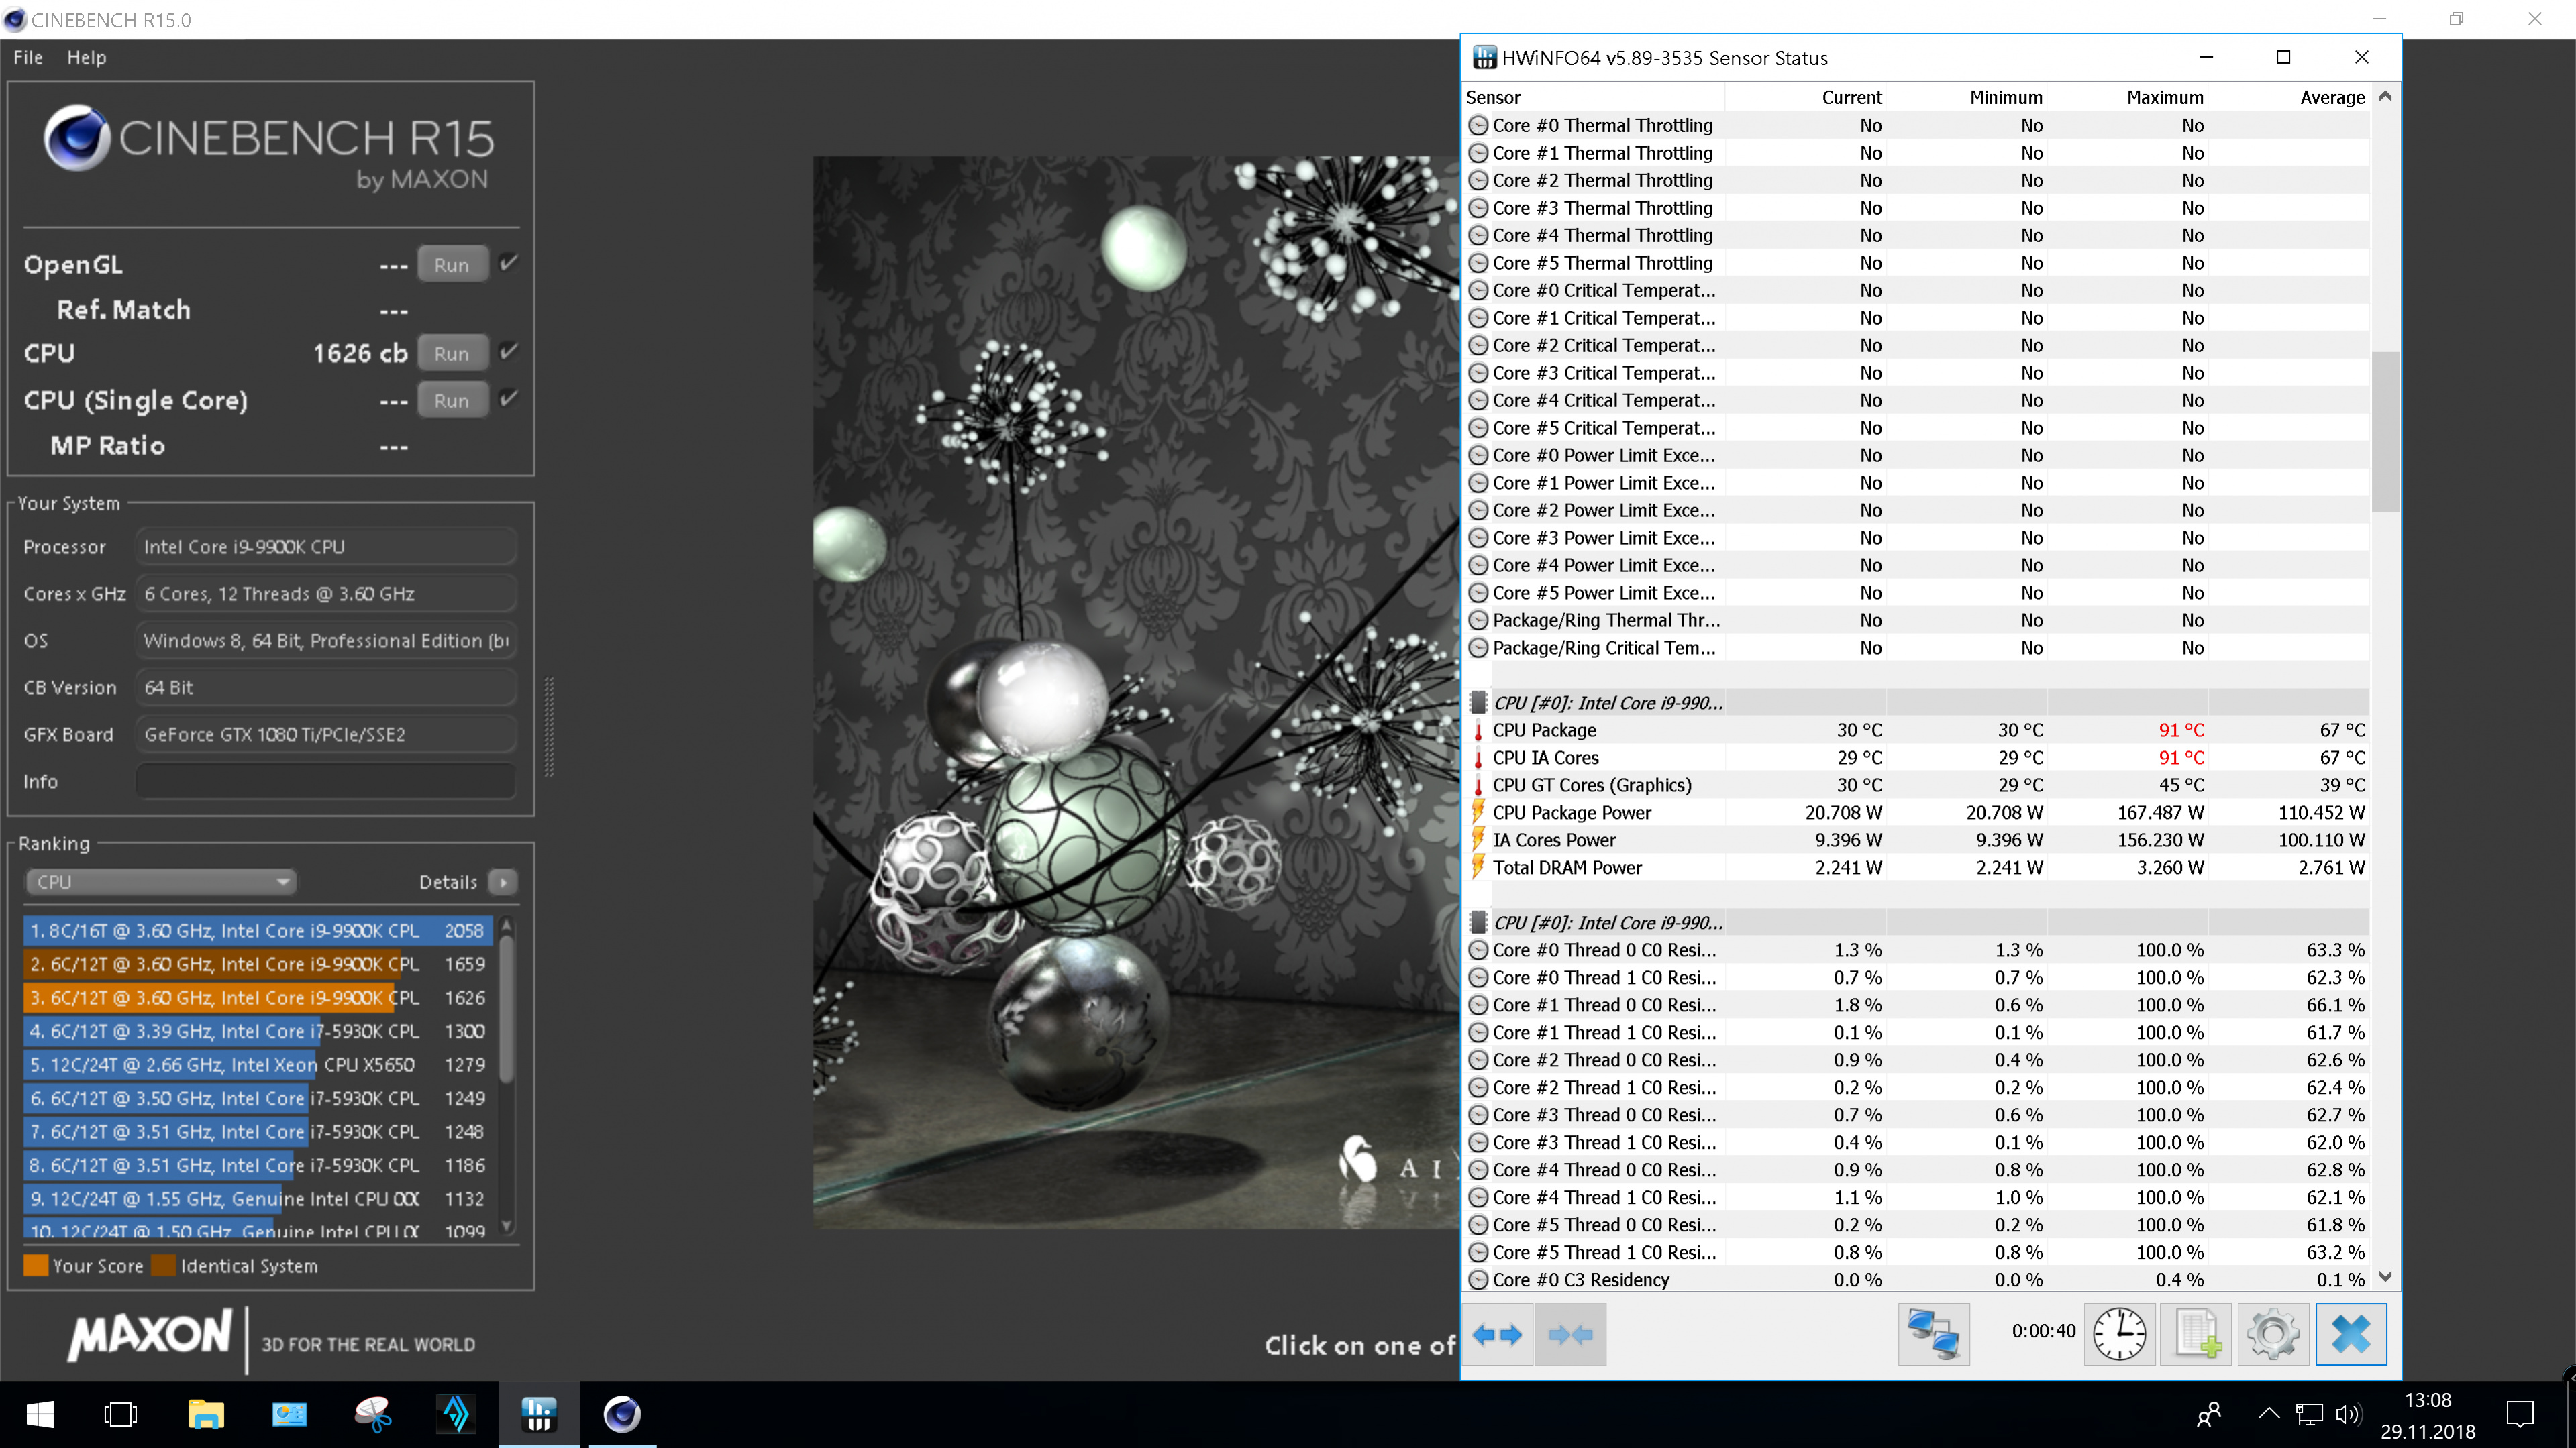
Task: Click the Package/Ring Thermal Throttling status icon
Action: pyautogui.click(x=1478, y=620)
